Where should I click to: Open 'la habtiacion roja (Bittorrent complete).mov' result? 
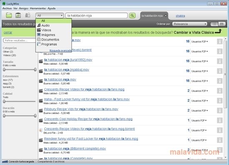pyautogui.click(x=75, y=149)
